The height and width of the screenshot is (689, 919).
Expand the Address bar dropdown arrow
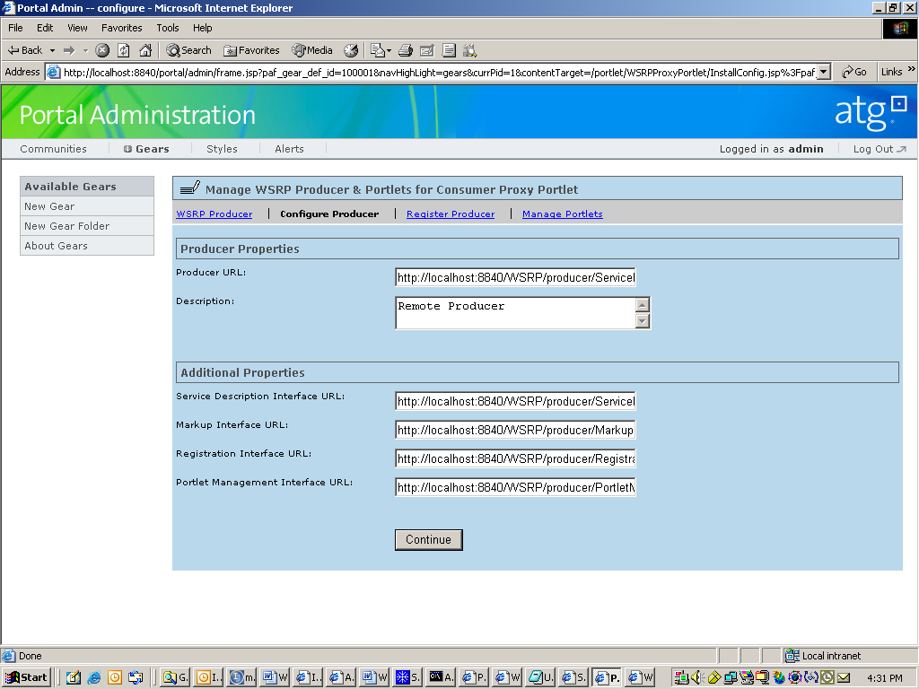point(824,72)
